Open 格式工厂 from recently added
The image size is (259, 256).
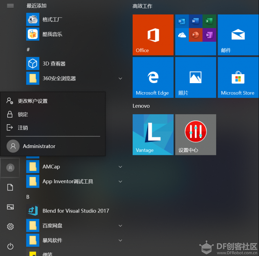click(52, 20)
